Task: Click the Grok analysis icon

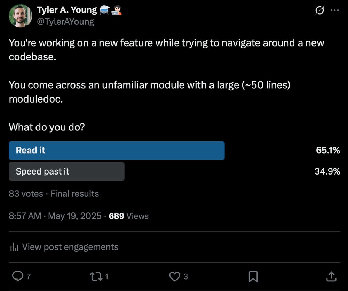Action: click(x=319, y=11)
